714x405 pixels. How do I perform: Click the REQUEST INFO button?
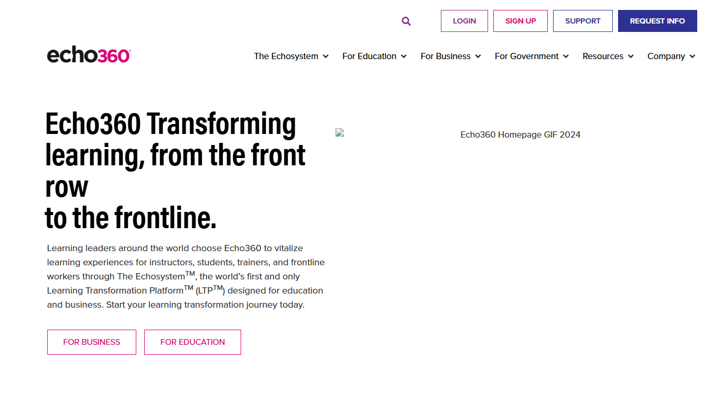coord(657,21)
